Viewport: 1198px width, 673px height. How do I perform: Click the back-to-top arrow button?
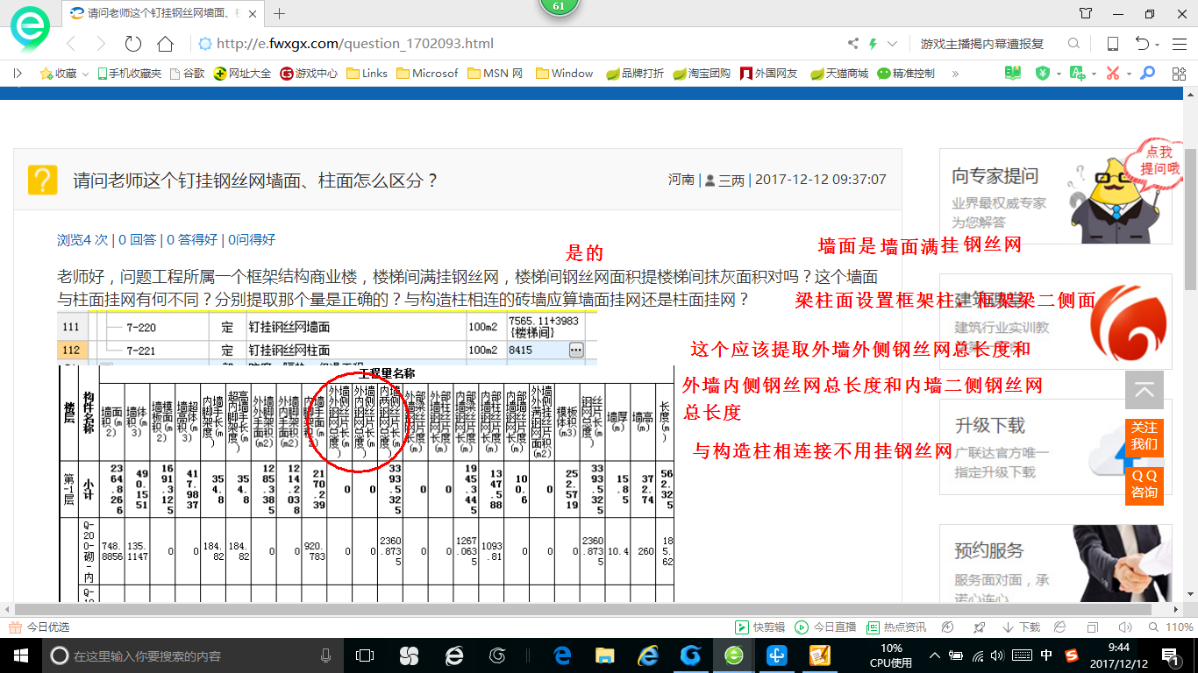click(1145, 390)
